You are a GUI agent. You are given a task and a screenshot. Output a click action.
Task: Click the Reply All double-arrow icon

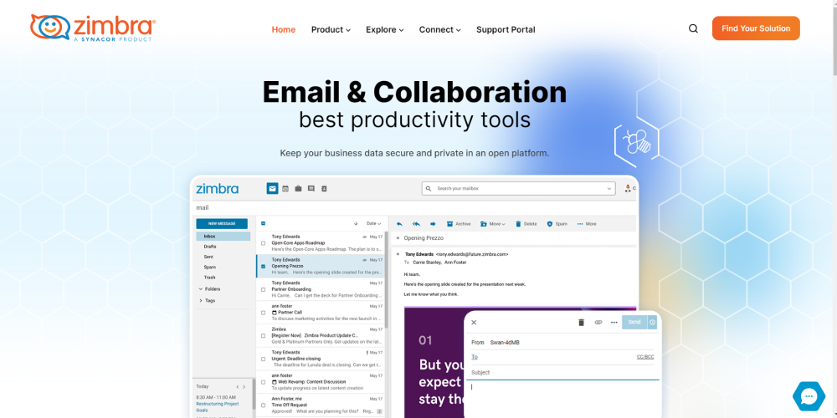416,224
